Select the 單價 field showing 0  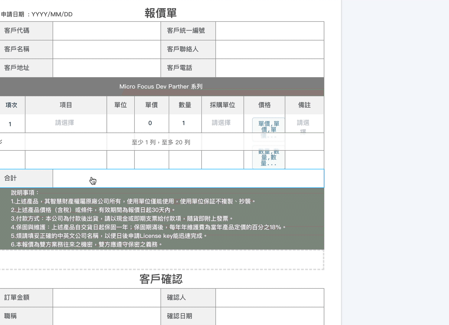[151, 123]
